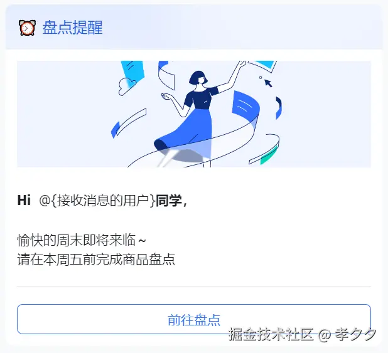
Task: Click the teal green paper strip
Action: pyautogui.click(x=269, y=155)
